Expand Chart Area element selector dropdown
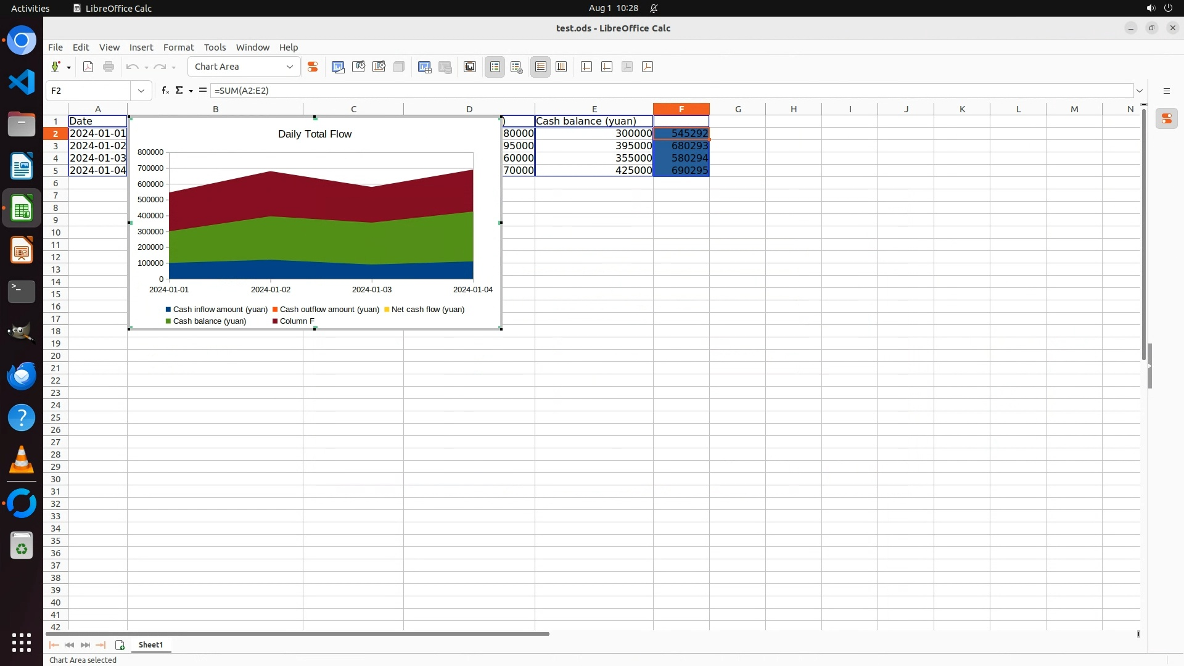1184x666 pixels. click(290, 67)
